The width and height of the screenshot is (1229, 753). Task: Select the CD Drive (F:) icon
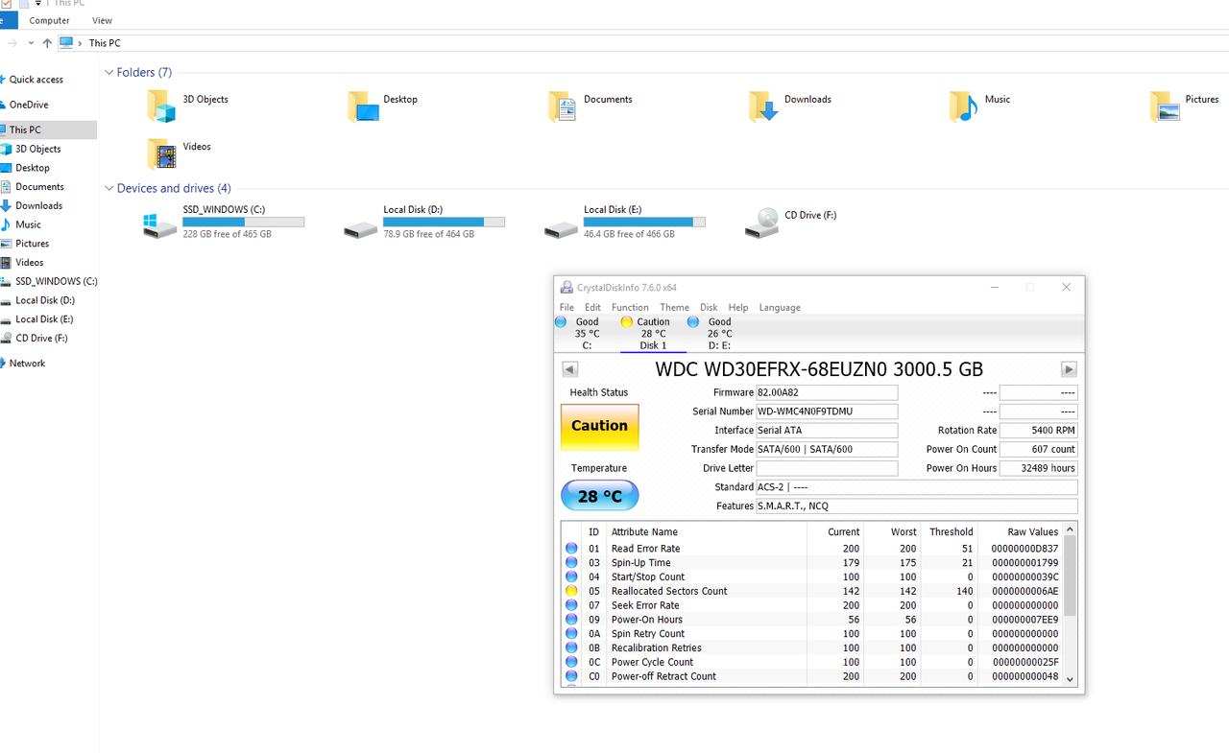[762, 223]
